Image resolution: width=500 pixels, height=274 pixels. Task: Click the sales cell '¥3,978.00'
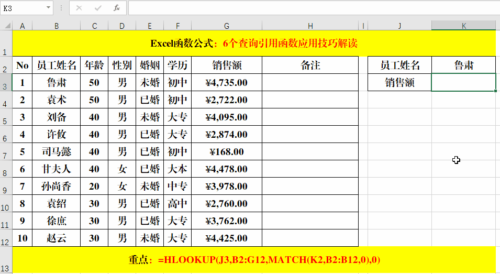227,186
